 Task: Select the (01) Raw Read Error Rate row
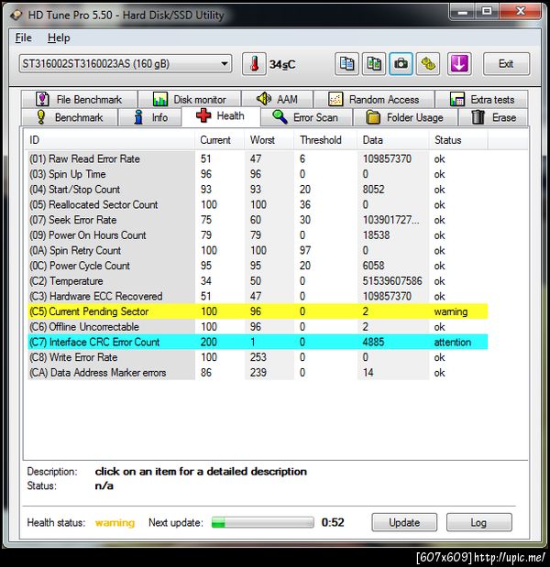pos(258,158)
